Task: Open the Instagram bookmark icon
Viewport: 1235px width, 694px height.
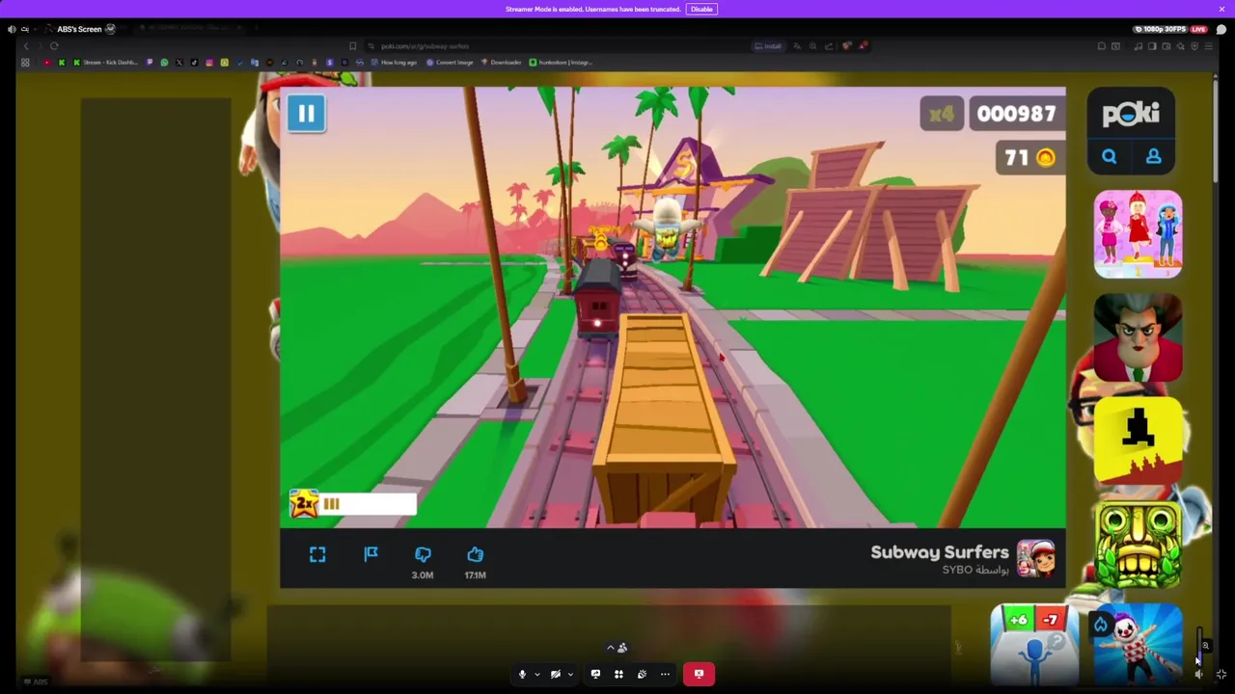Action: coord(209,63)
